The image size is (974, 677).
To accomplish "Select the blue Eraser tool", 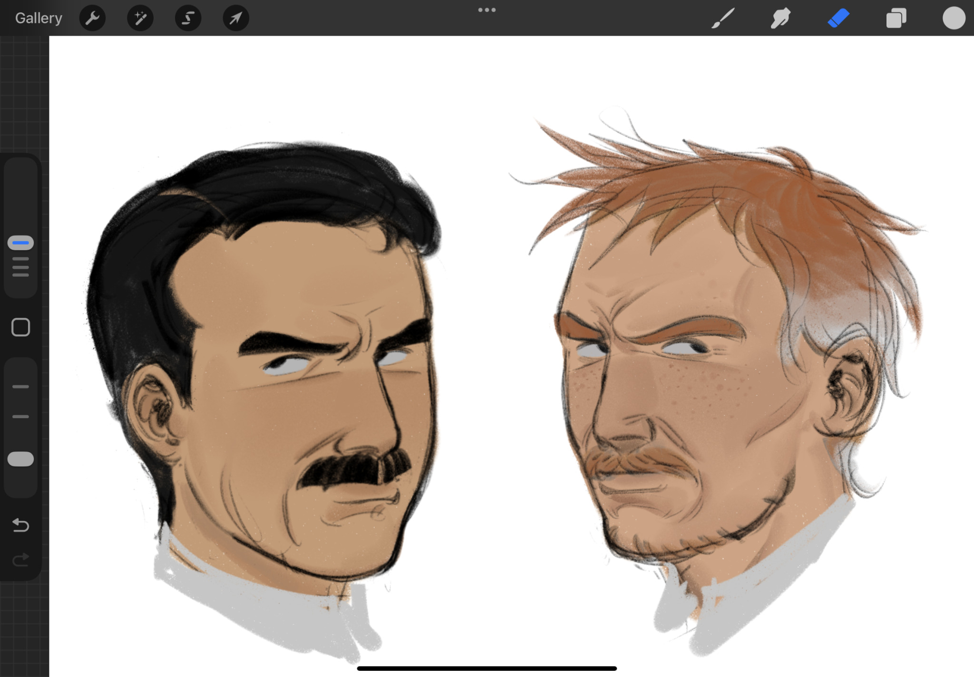I will click(x=838, y=18).
